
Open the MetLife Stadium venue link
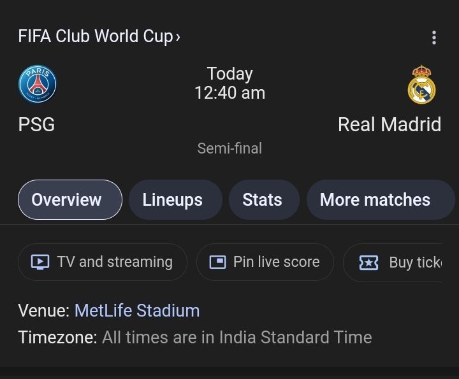(137, 310)
